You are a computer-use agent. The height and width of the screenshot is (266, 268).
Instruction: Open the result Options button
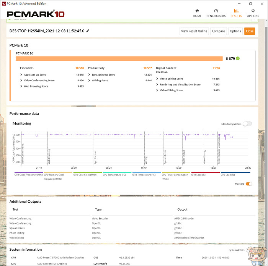[235, 31]
